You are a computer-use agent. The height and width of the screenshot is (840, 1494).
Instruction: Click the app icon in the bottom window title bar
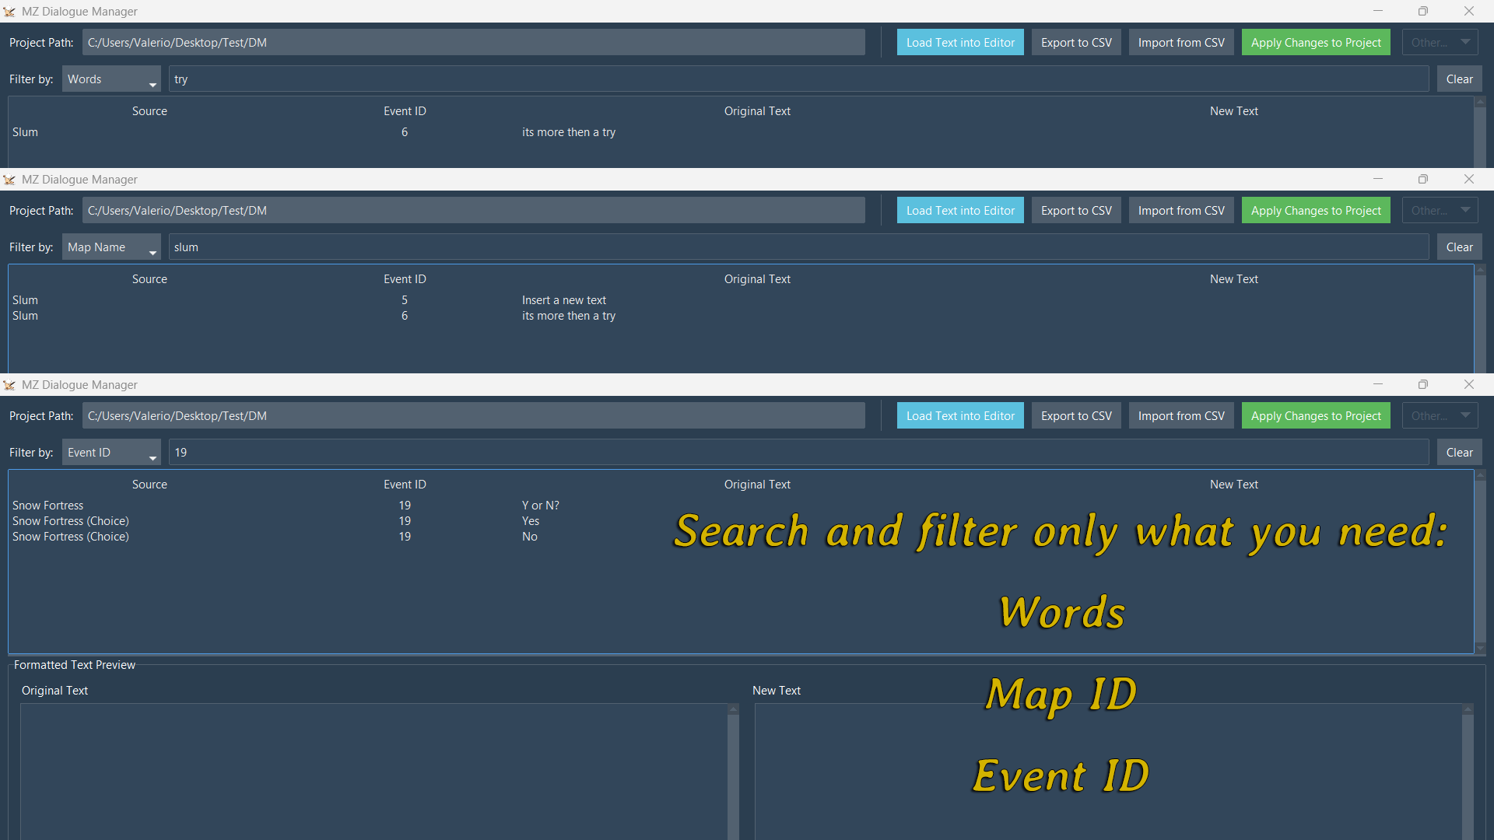pyautogui.click(x=9, y=385)
